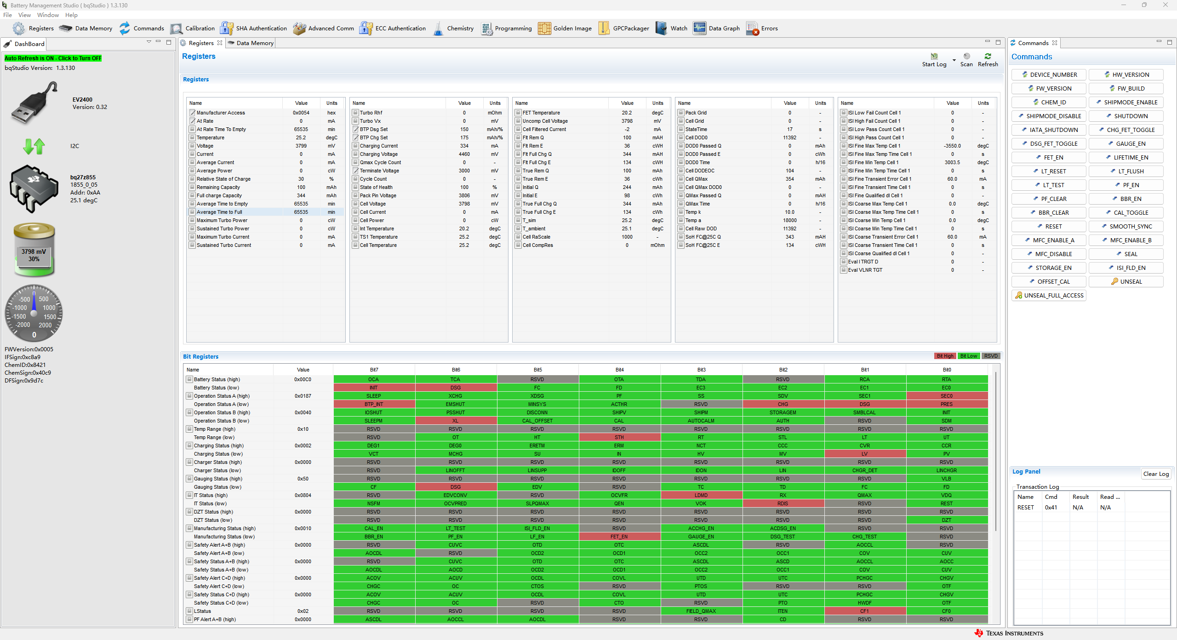Viewport: 1177px width, 640px height.
Task: Click the RSVD legend swatch
Action: pos(991,356)
